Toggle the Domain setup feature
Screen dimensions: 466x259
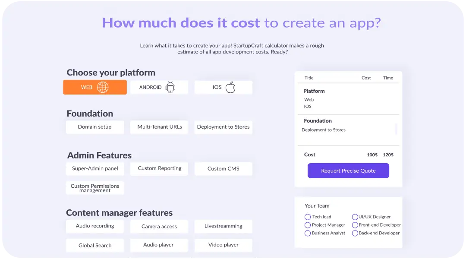coord(94,127)
